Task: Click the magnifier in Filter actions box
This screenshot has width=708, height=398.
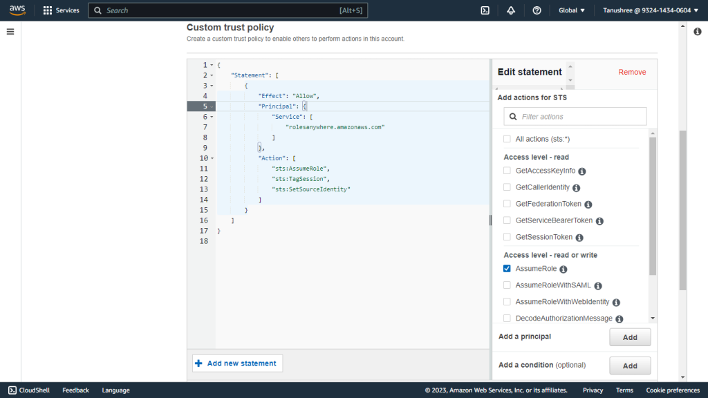Action: 513,116
